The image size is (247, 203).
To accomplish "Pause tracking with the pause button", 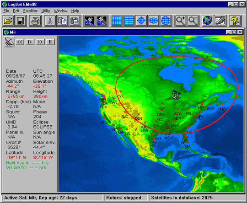I will point(50,42).
